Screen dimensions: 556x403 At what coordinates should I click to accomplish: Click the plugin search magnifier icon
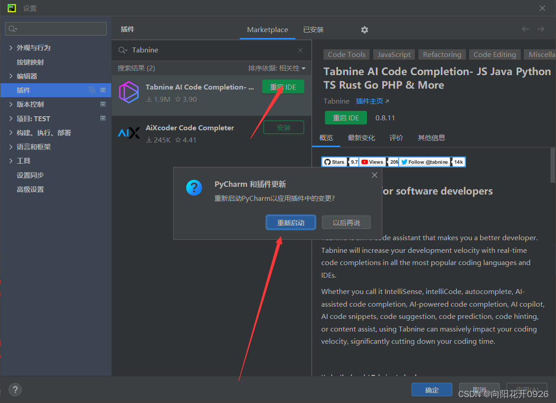pos(123,50)
